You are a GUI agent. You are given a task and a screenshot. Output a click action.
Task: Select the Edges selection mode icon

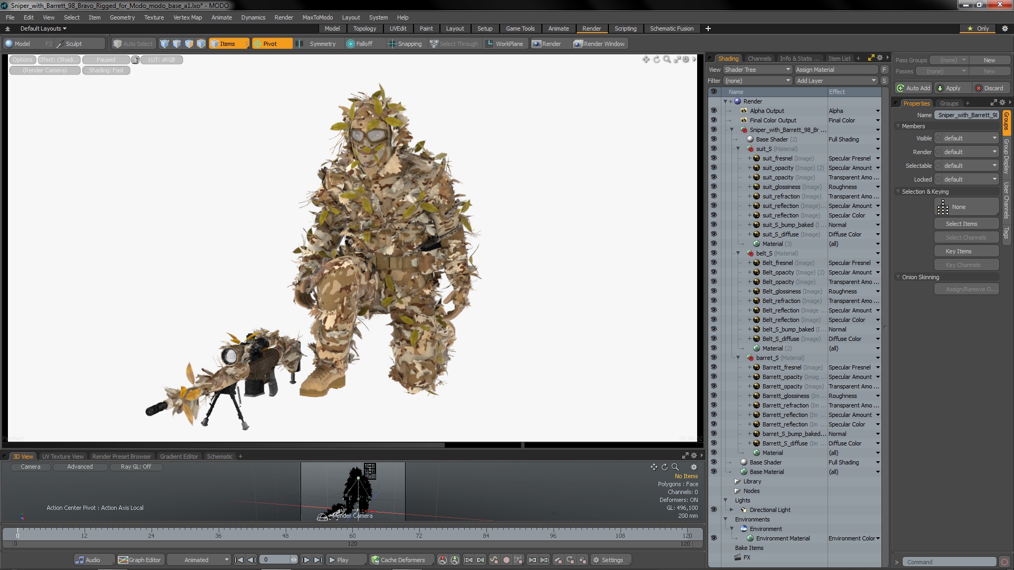(x=176, y=44)
